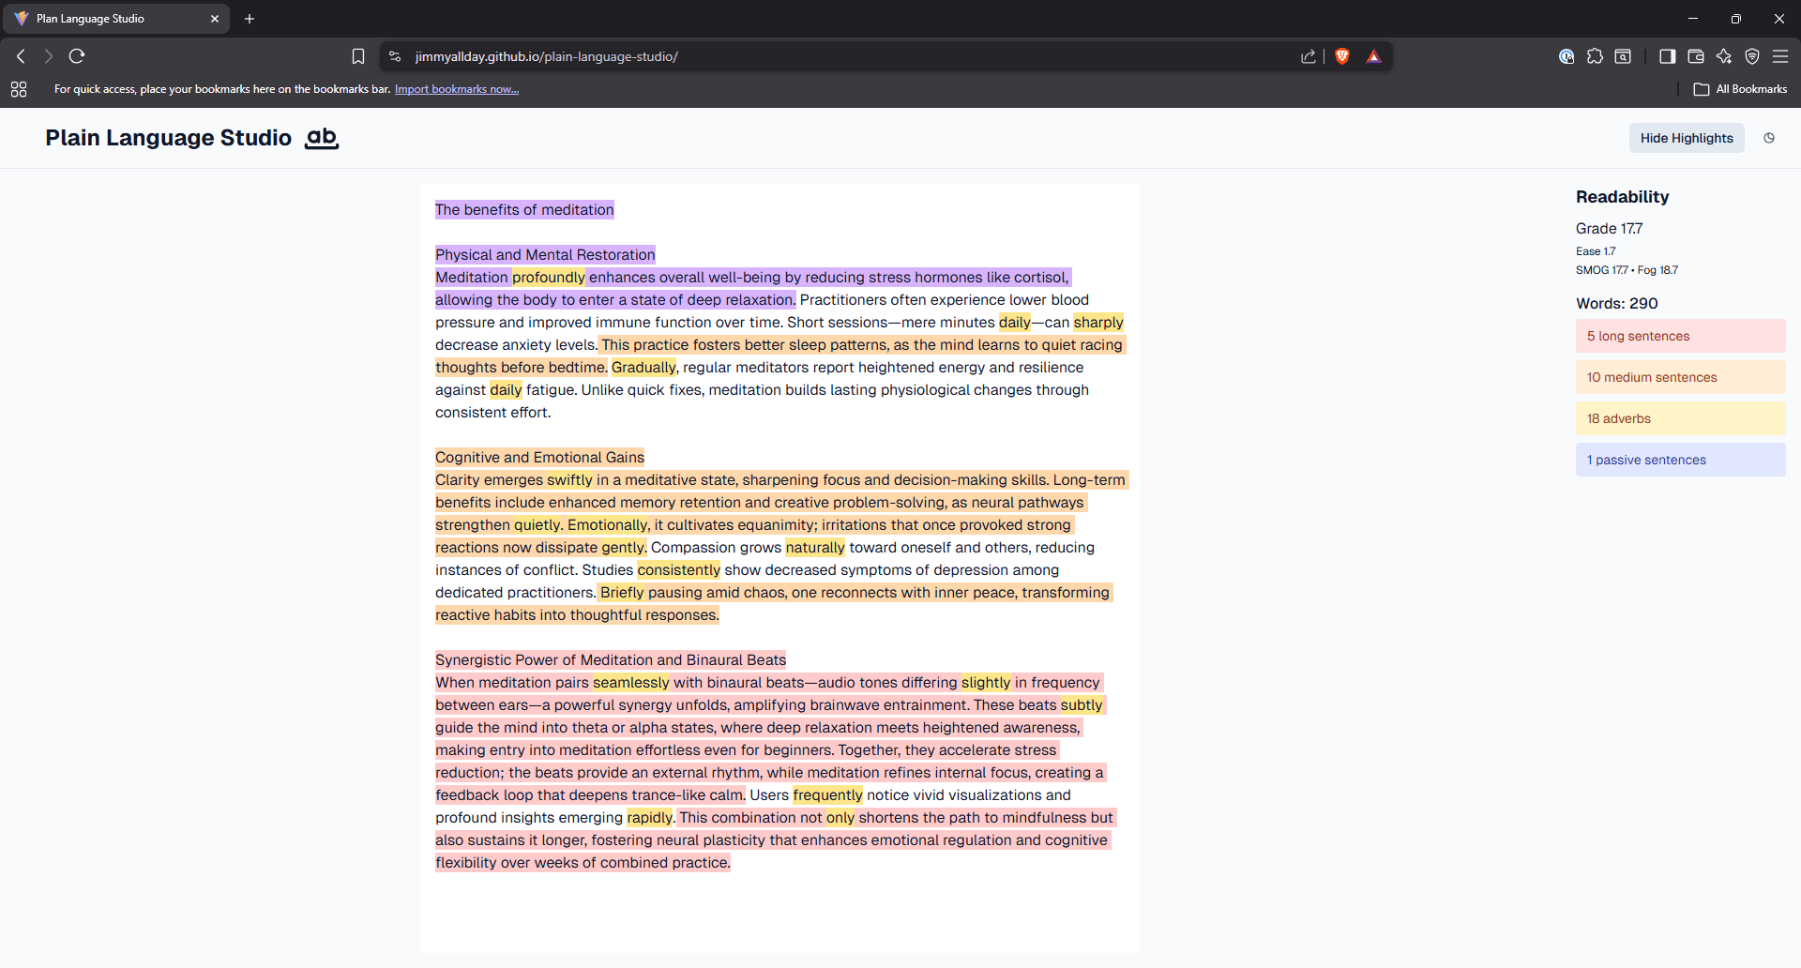The width and height of the screenshot is (1801, 968).
Task: Bookmark this page with the bookmark icon
Action: coord(358,56)
